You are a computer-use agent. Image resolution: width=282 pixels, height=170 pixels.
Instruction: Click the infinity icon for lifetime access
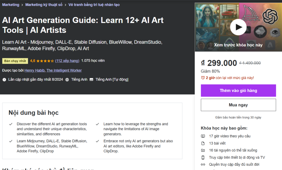(203, 165)
